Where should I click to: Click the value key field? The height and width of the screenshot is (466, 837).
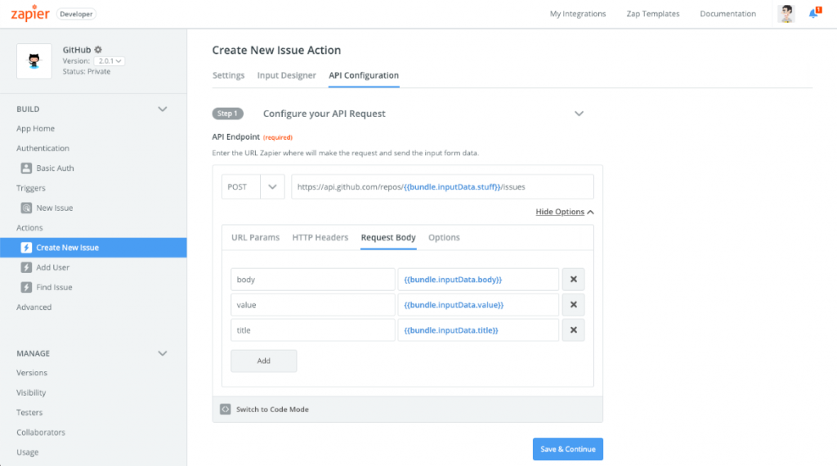313,305
